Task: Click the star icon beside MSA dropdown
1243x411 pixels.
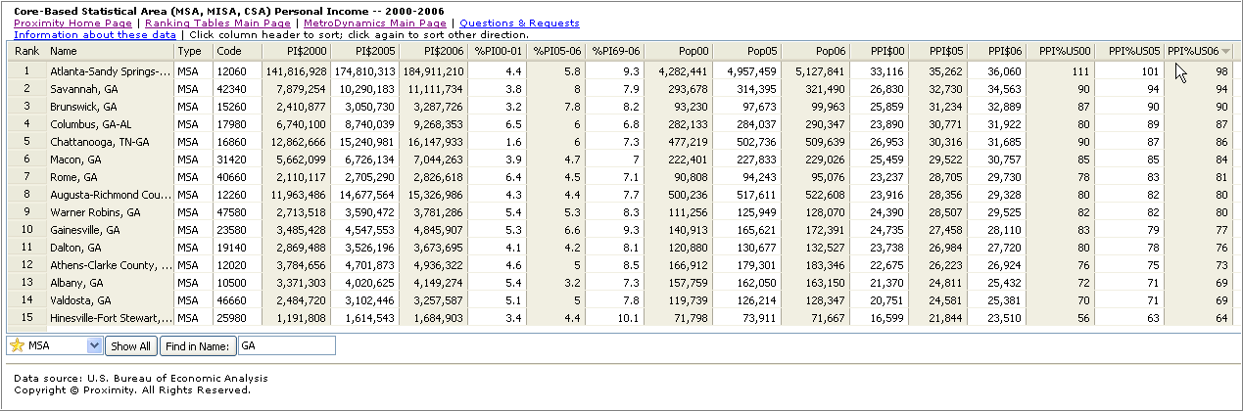Action: (x=17, y=345)
